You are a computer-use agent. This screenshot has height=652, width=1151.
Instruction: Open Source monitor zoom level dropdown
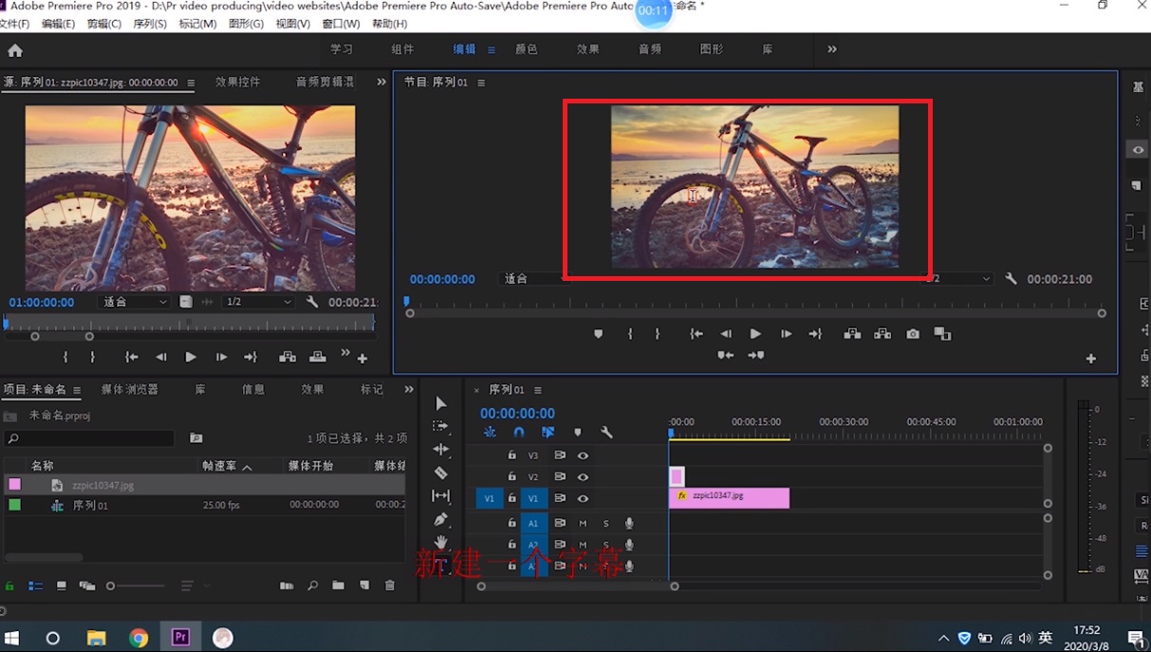[135, 302]
